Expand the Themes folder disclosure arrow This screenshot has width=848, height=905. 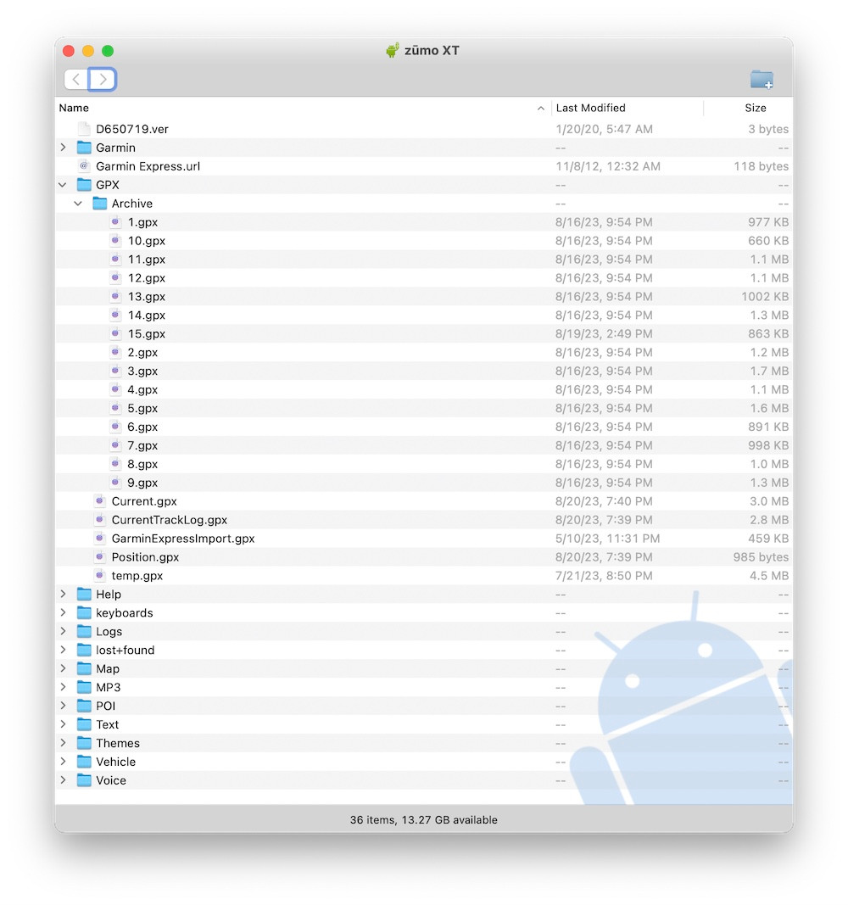coord(63,743)
